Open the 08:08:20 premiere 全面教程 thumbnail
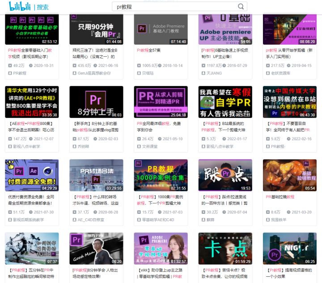Image resolution: width=322 pixels, height=283 pixels. [x=290, y=29]
